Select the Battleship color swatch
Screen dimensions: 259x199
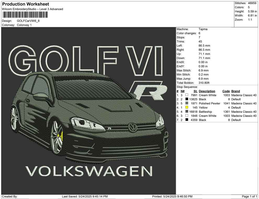coord(187,112)
